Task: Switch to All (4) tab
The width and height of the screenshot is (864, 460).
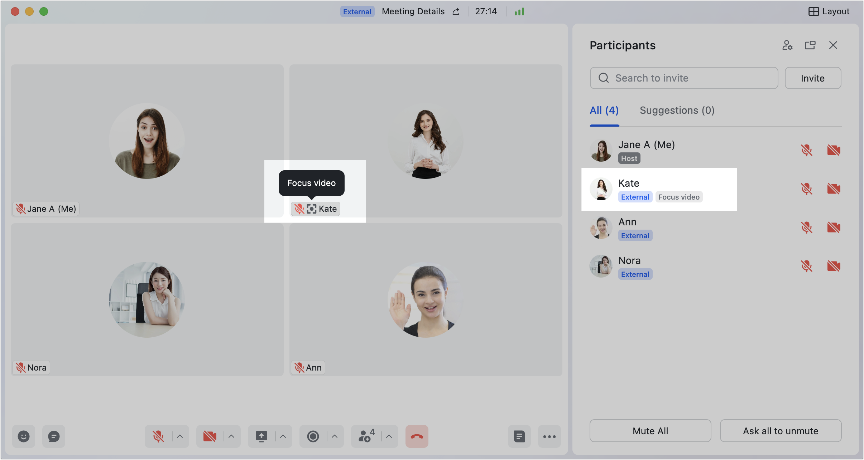Action: [604, 110]
